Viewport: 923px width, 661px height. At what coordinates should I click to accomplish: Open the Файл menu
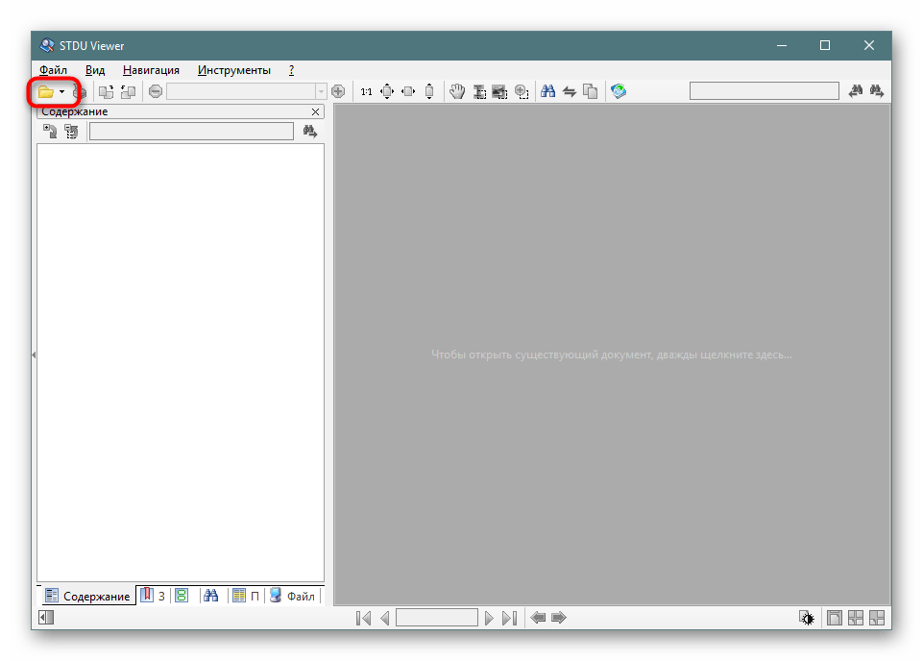pyautogui.click(x=53, y=70)
